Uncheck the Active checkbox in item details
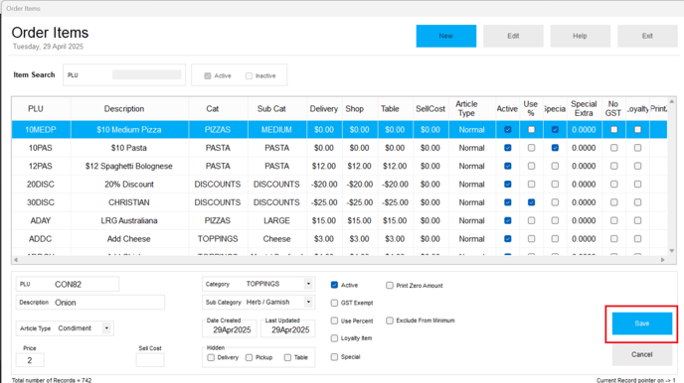The width and height of the screenshot is (684, 383). tap(334, 285)
